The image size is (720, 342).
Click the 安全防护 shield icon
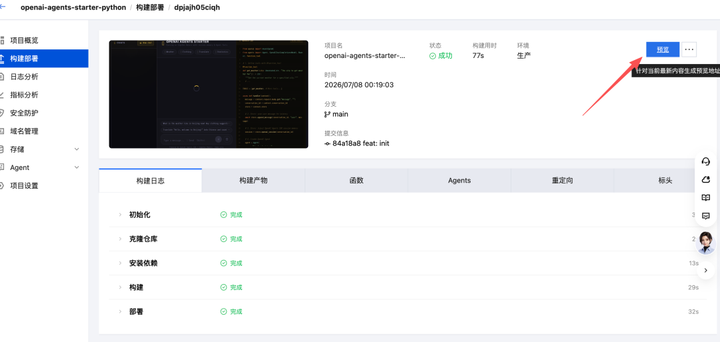click(2, 113)
